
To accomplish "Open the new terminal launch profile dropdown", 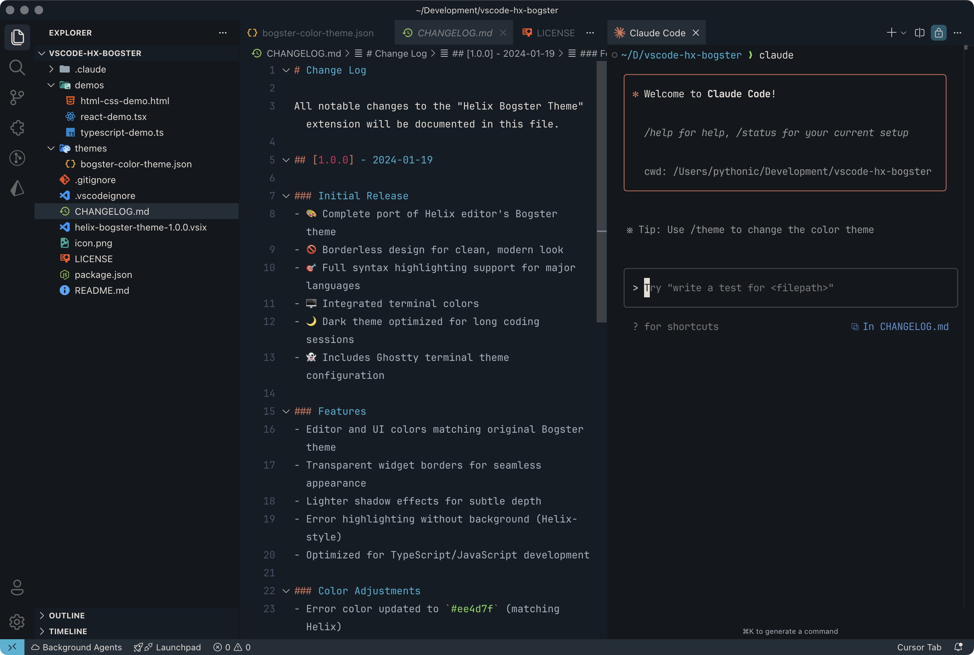I will tap(903, 33).
